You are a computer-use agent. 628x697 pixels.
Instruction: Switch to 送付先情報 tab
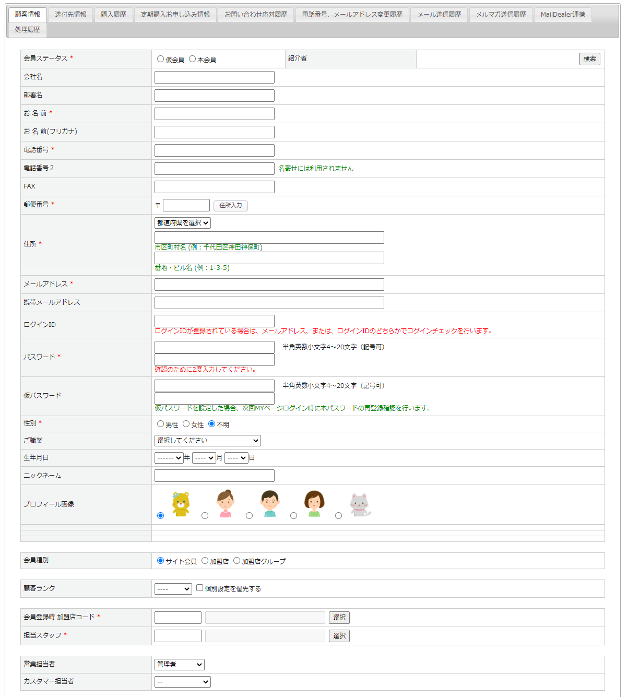tap(70, 15)
